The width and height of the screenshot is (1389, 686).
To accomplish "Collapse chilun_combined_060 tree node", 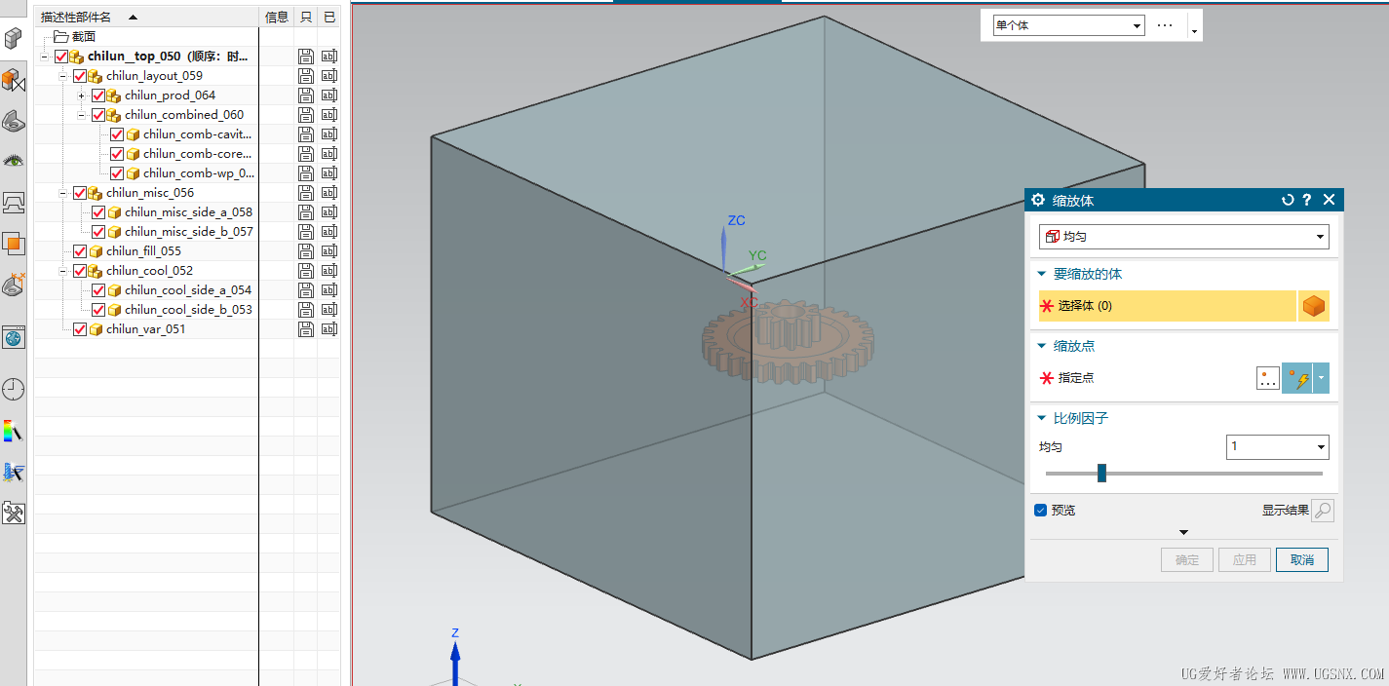I will [82, 115].
